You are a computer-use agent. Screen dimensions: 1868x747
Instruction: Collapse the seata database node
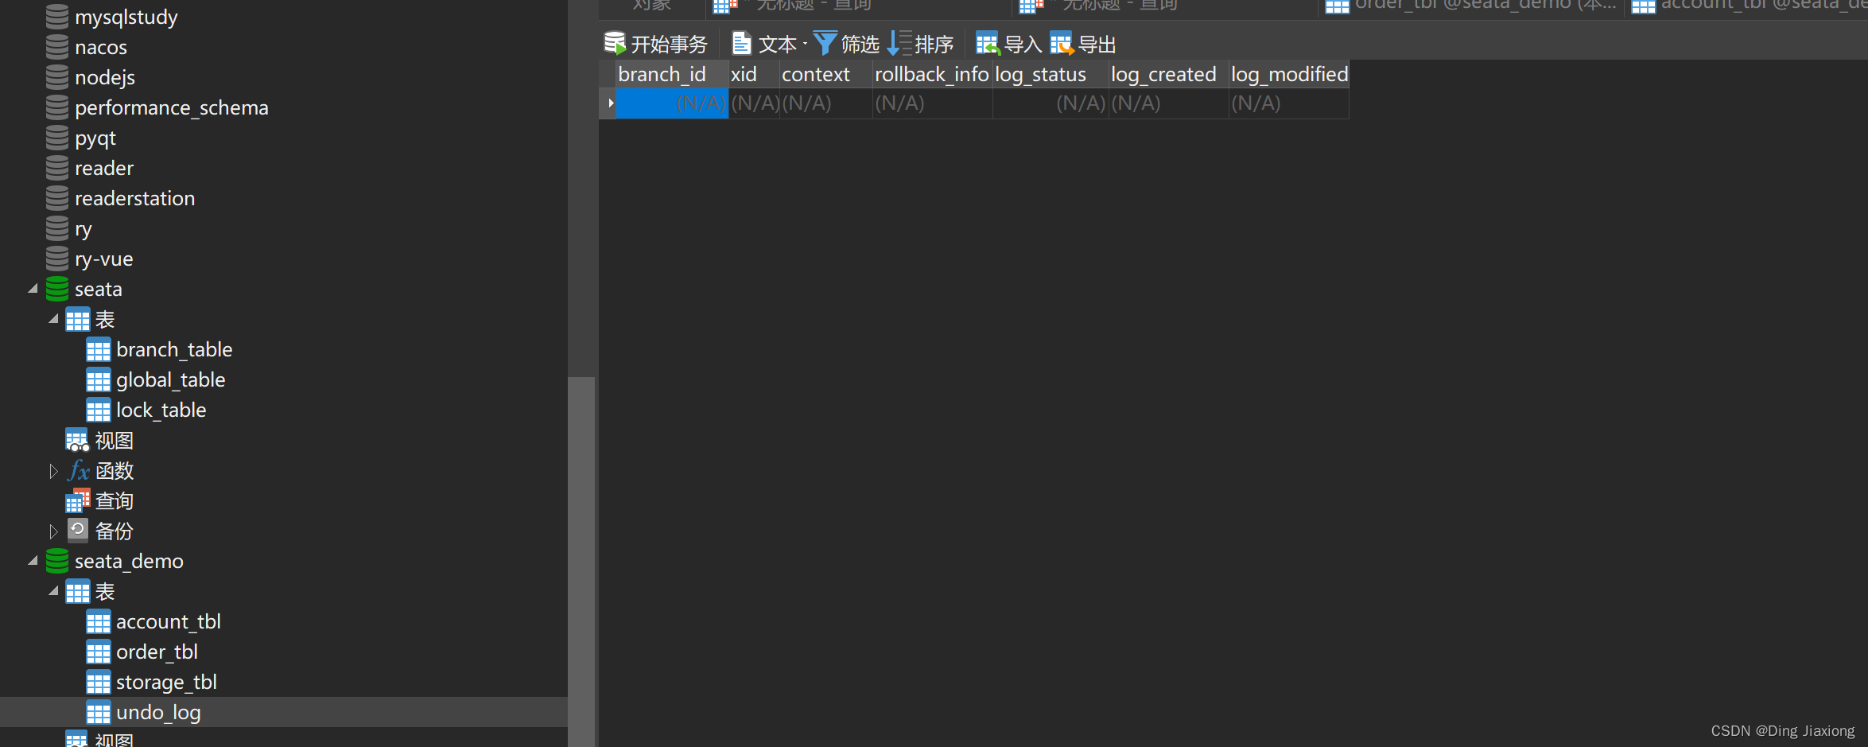click(x=33, y=289)
